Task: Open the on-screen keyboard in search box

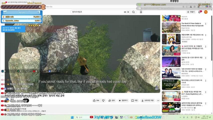Action: click(125, 12)
